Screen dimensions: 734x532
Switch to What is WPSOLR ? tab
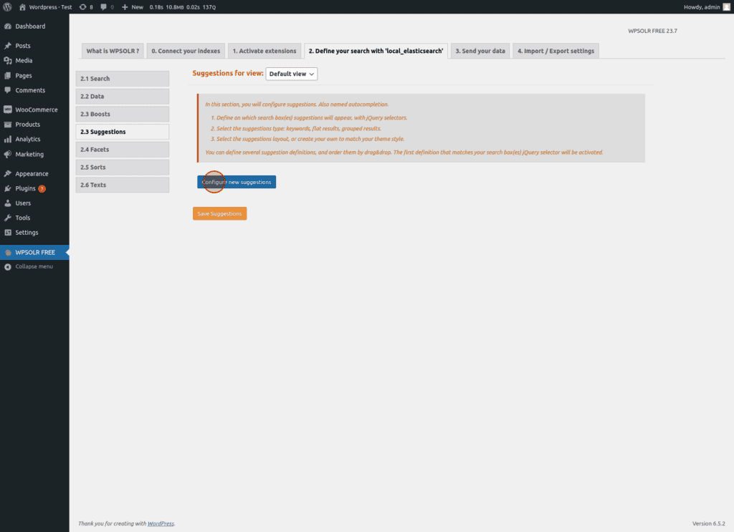point(113,51)
